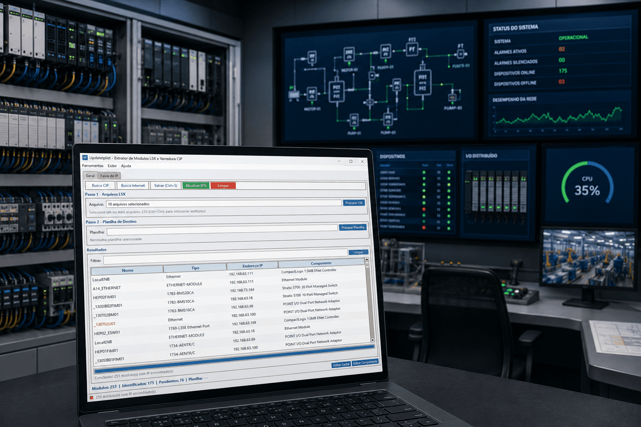Click the 1783-BMS20CA type cell
The image size is (641, 427).
(x=181, y=293)
